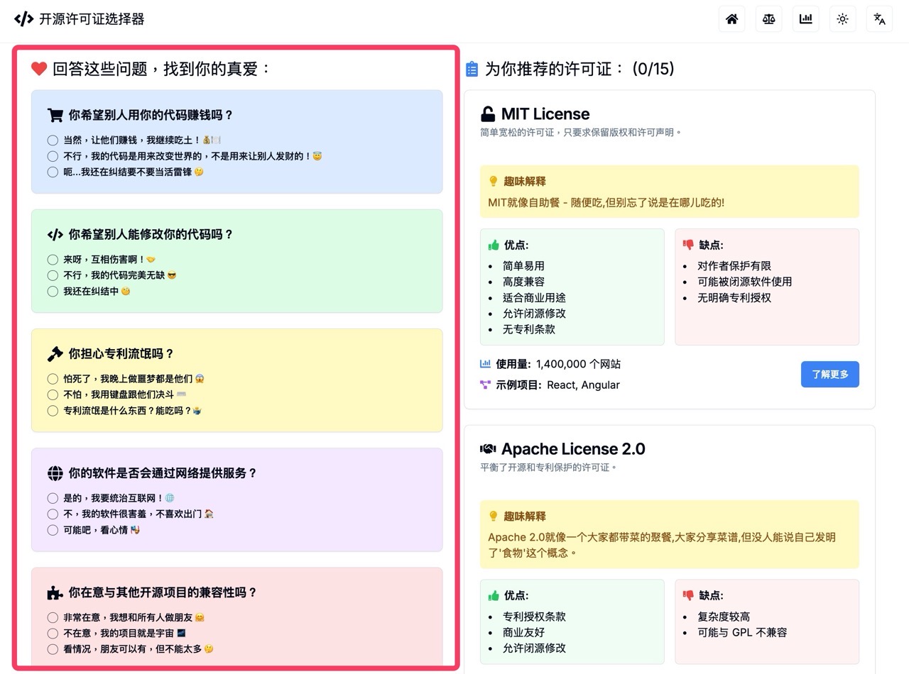Click the MIT License card title

(x=545, y=114)
